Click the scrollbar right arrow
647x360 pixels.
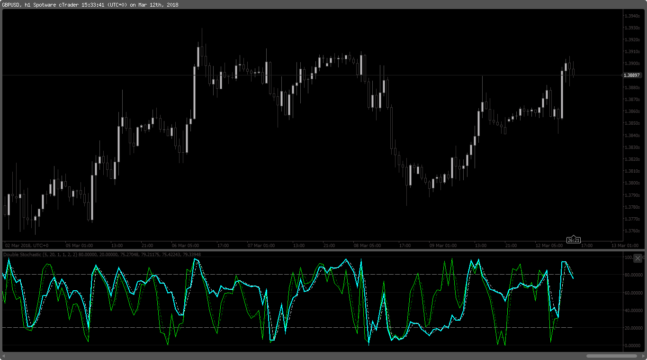click(642, 356)
